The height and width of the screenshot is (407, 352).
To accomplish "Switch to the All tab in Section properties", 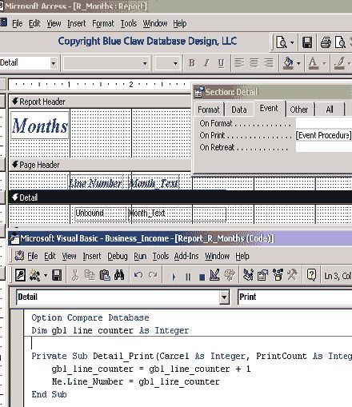I will (x=330, y=110).
